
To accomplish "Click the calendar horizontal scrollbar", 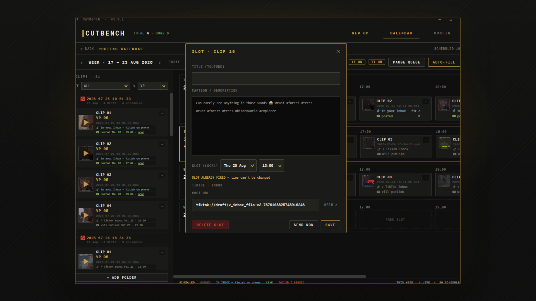I will click(269, 276).
